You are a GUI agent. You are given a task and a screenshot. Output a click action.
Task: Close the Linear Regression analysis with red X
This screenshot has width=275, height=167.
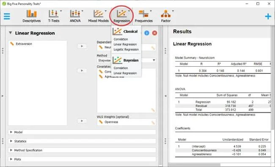(x=154, y=33)
